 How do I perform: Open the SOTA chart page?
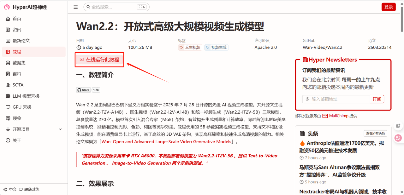point(18,85)
